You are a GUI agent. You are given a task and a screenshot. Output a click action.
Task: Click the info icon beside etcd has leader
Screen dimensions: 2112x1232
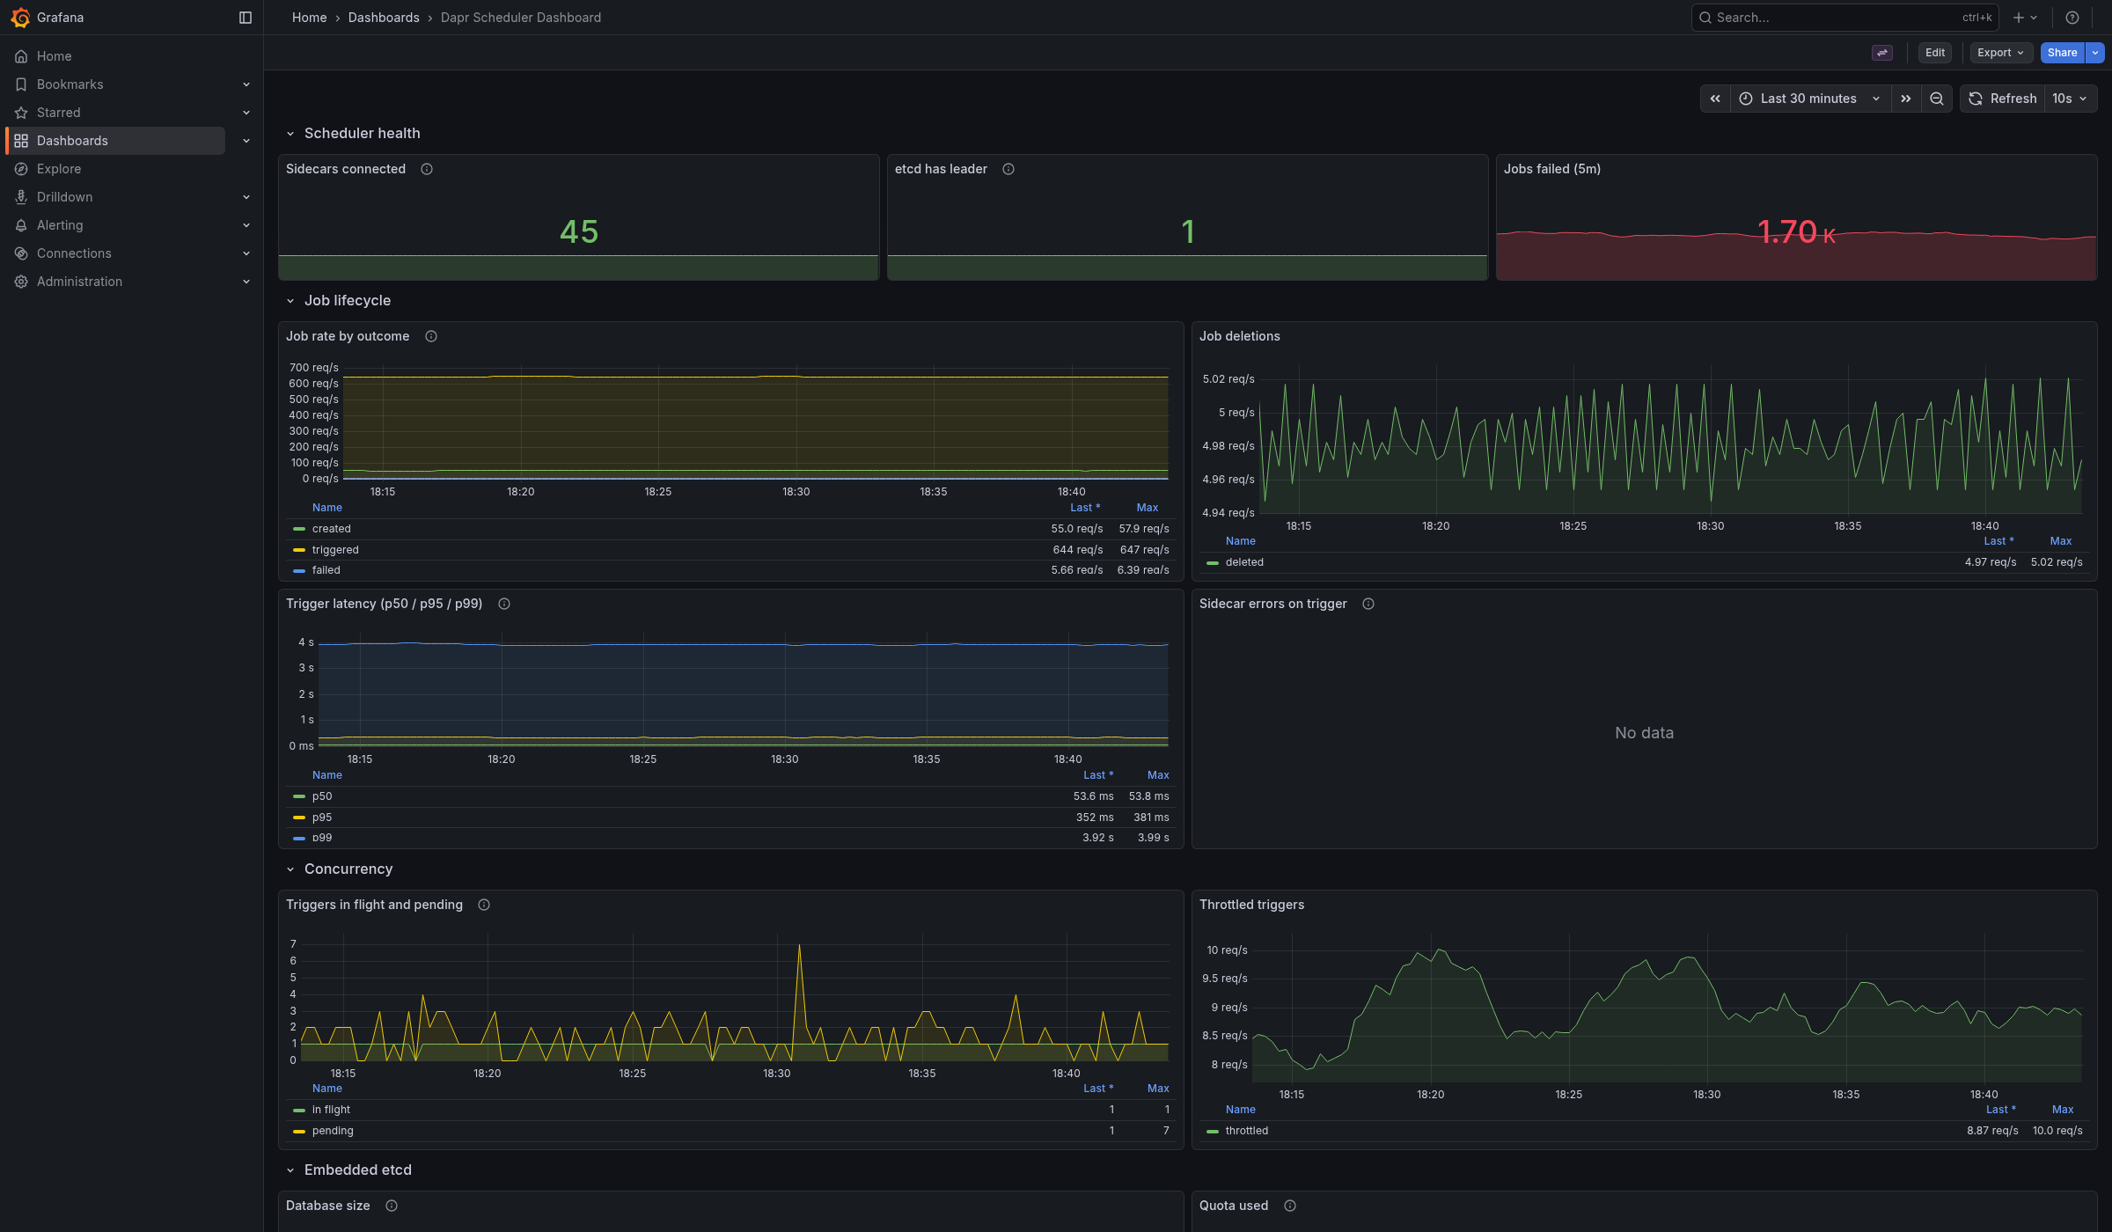[x=1008, y=169]
